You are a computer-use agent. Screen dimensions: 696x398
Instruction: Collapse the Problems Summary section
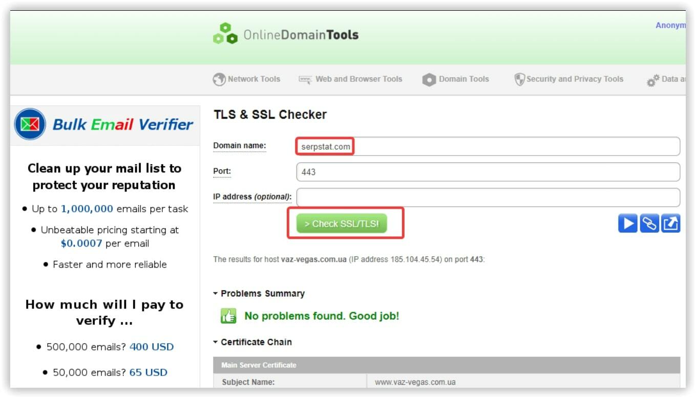point(259,294)
